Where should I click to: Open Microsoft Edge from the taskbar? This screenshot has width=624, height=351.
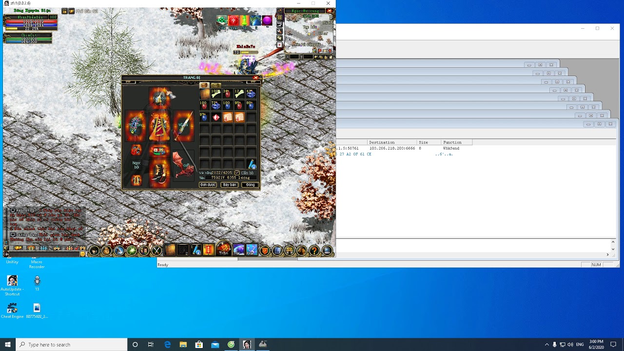pyautogui.click(x=167, y=345)
